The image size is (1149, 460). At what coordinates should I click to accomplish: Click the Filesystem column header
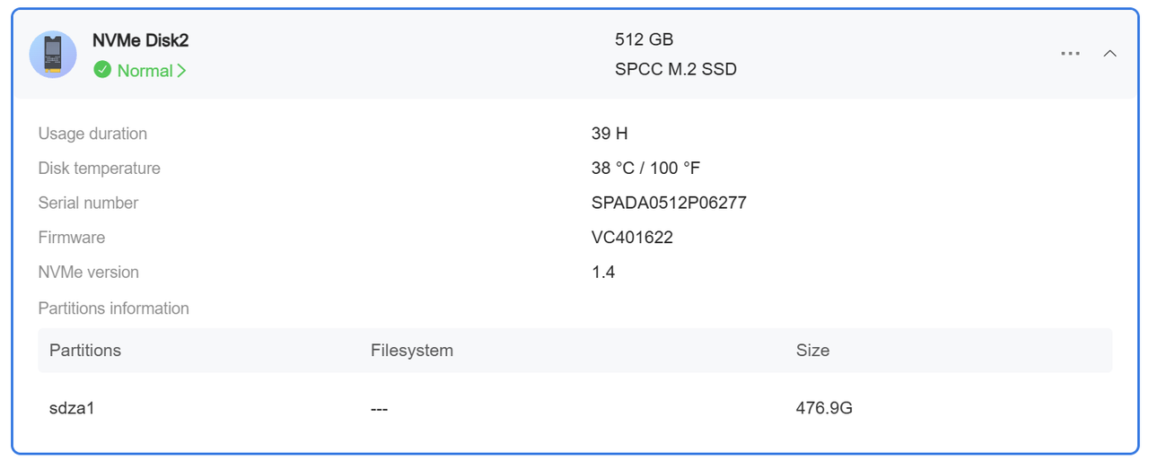coord(412,351)
